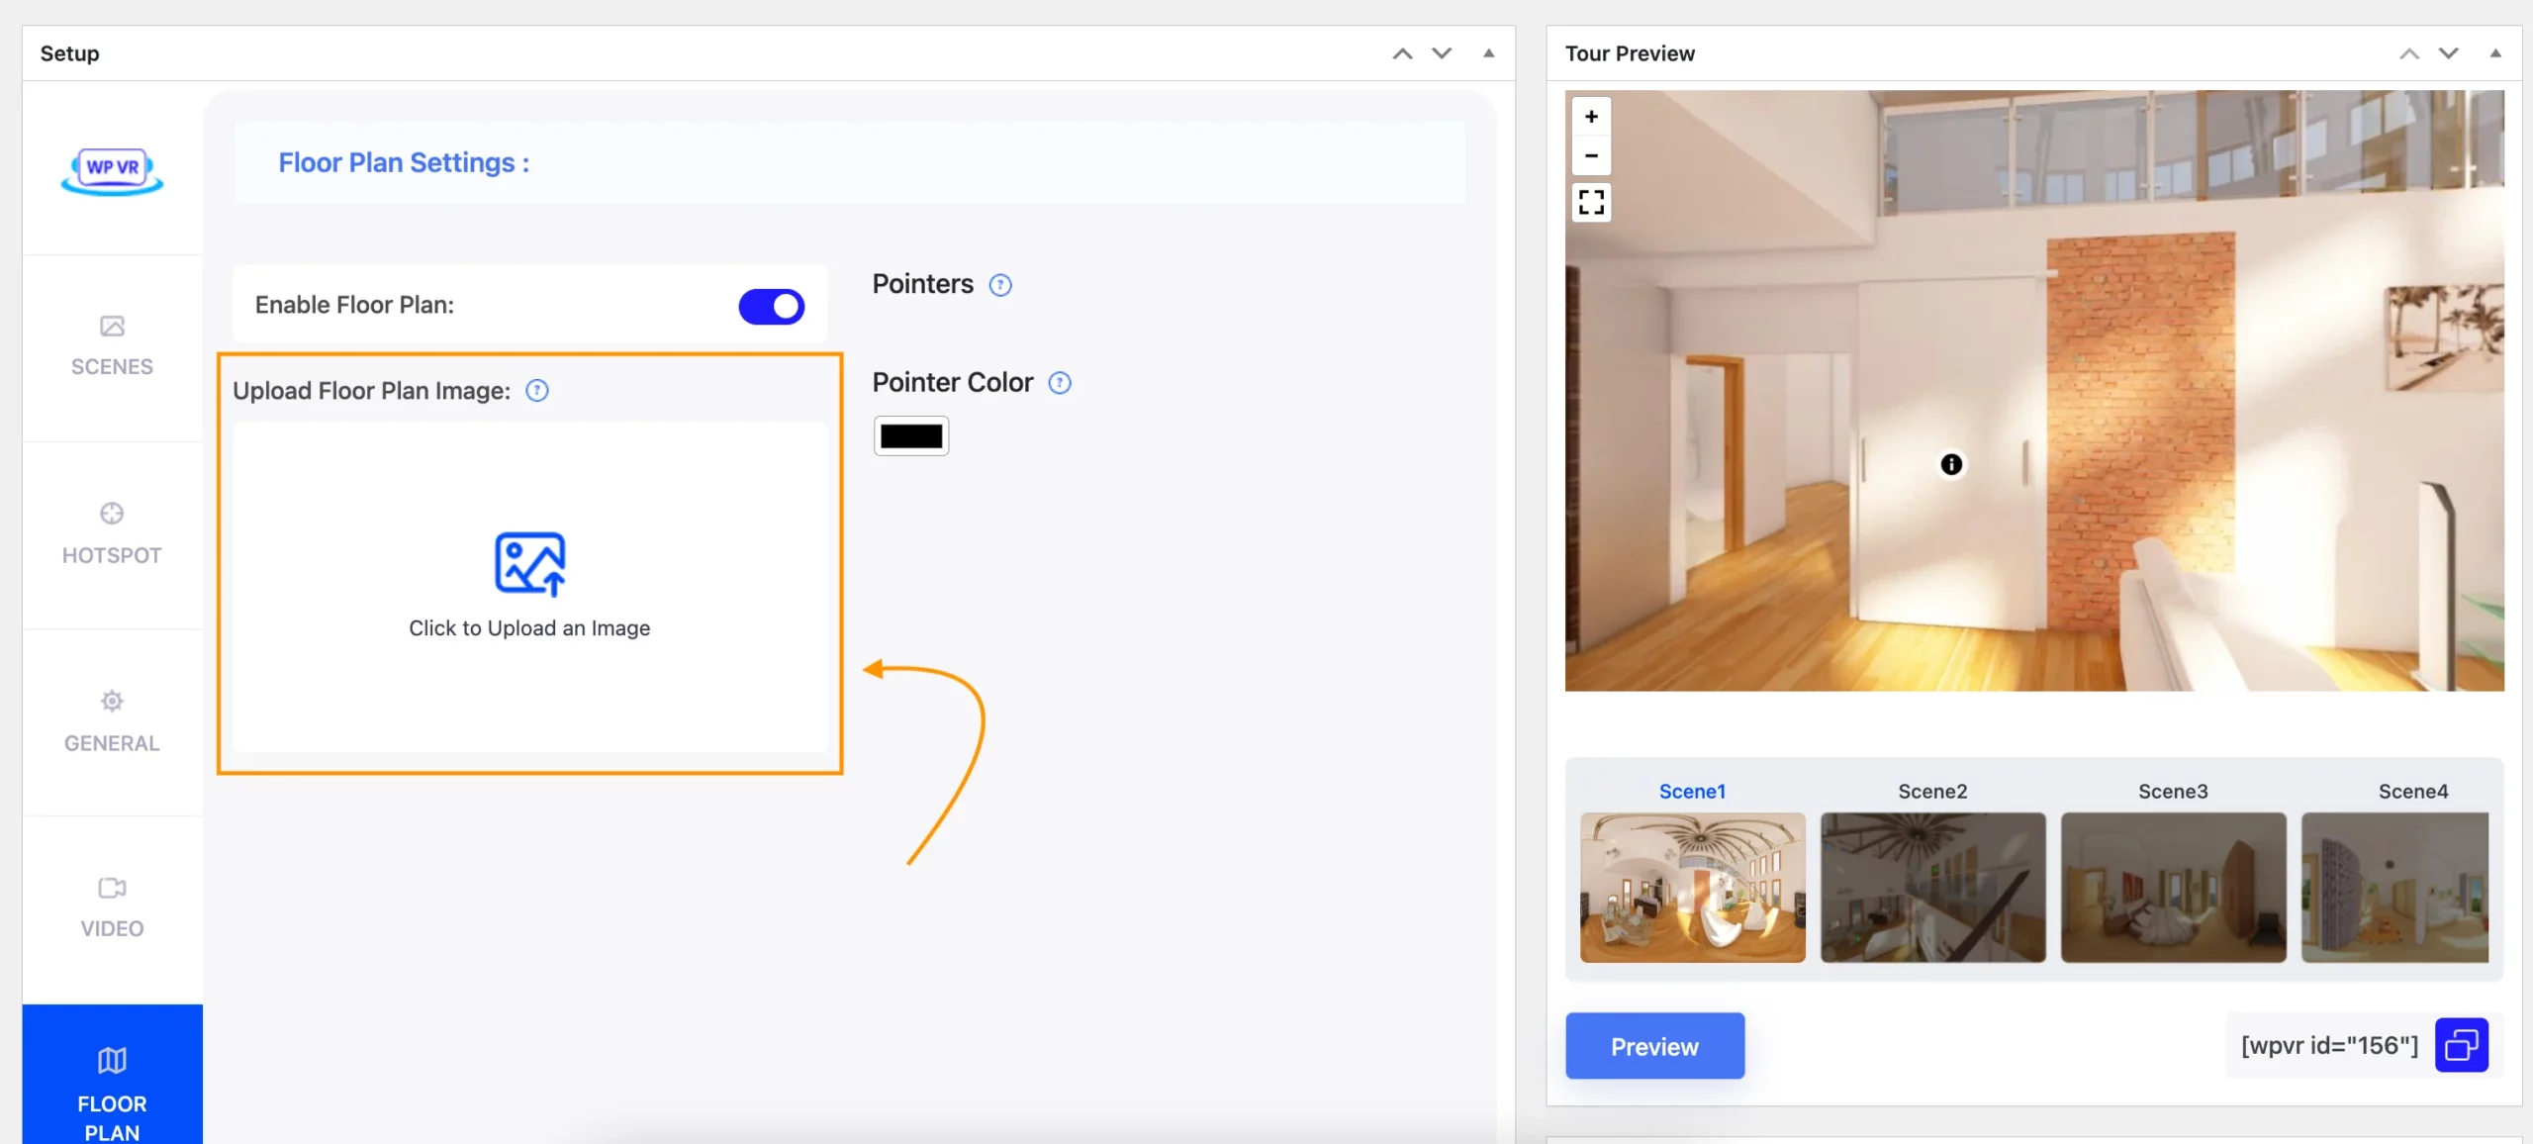Enter fullscreen in tour preview

click(x=1591, y=202)
